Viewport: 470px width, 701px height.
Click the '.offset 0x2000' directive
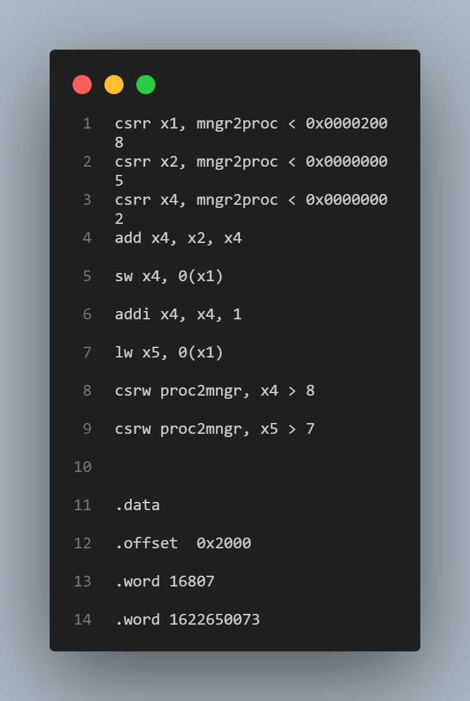point(183,543)
